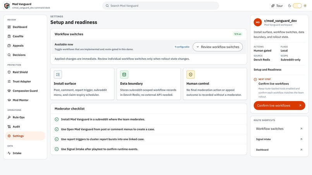Click the Workflow switches panel heading
The image size is (312, 175).
tap(69, 34)
